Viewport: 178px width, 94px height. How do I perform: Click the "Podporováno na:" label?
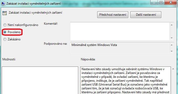click(55, 44)
